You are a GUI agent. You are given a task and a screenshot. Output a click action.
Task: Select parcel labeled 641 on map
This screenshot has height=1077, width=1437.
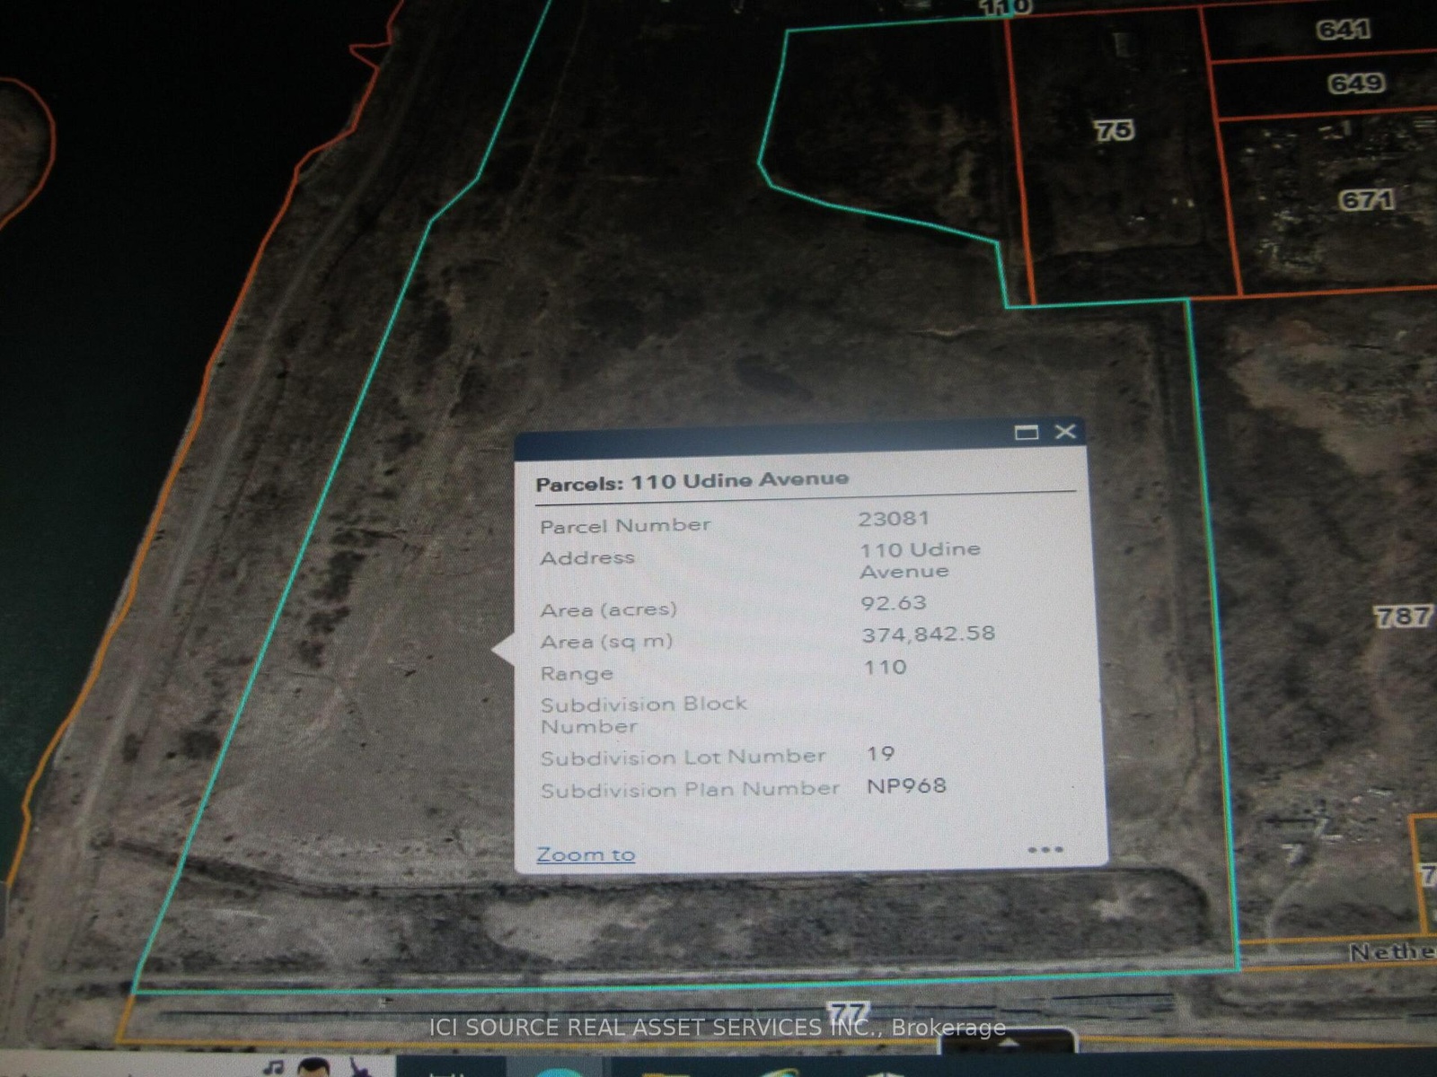(1344, 31)
